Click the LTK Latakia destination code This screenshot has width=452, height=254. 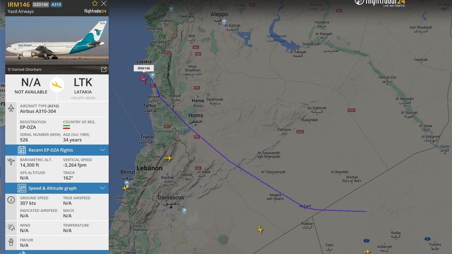83,82
